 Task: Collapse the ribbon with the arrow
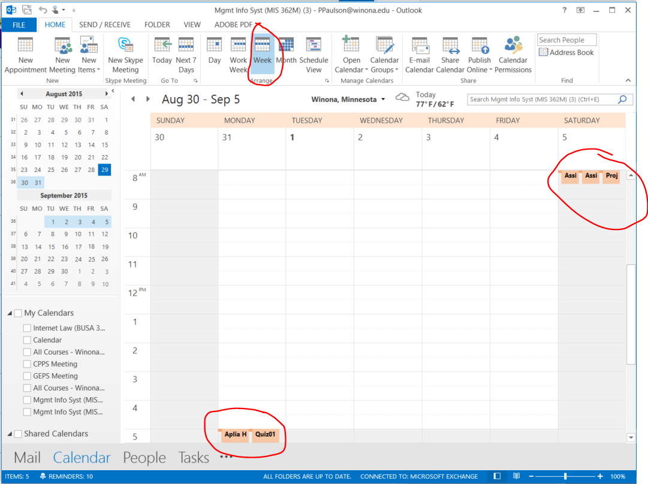[x=628, y=80]
